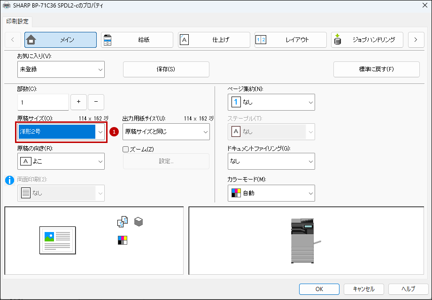
Task: Click the collate pages icon in preview
Action: 122,222
